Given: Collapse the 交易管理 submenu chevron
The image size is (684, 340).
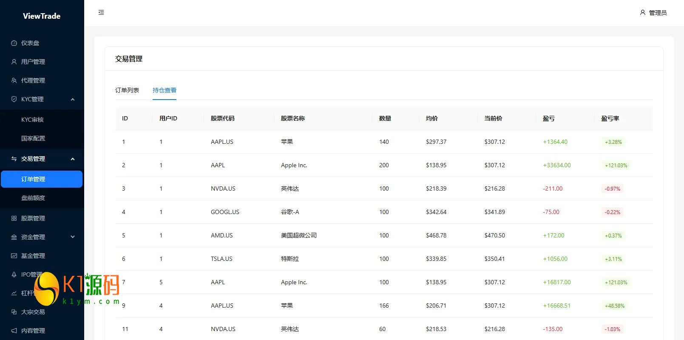Looking at the screenshot, I should (73, 159).
